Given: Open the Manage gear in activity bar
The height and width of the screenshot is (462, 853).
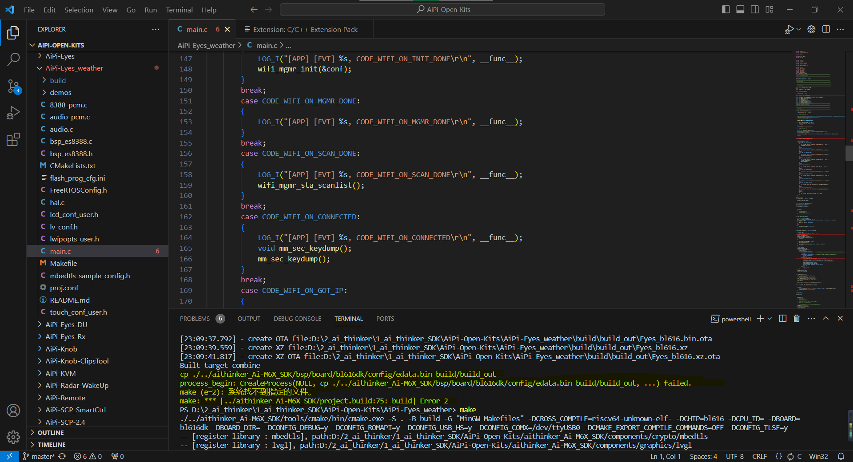Looking at the screenshot, I should coord(13,437).
